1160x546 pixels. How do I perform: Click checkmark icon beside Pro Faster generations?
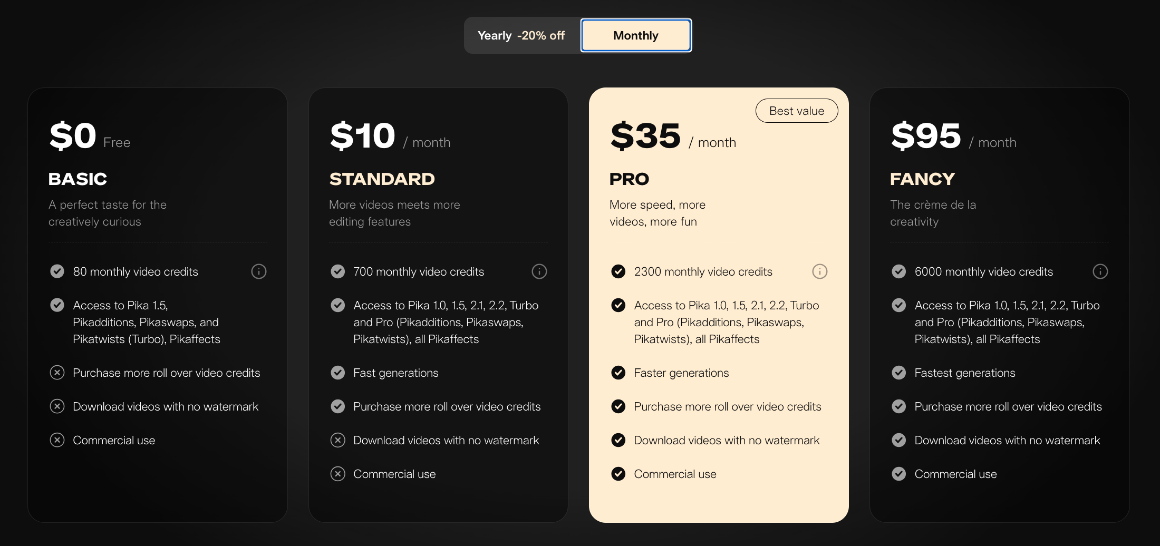tap(618, 373)
